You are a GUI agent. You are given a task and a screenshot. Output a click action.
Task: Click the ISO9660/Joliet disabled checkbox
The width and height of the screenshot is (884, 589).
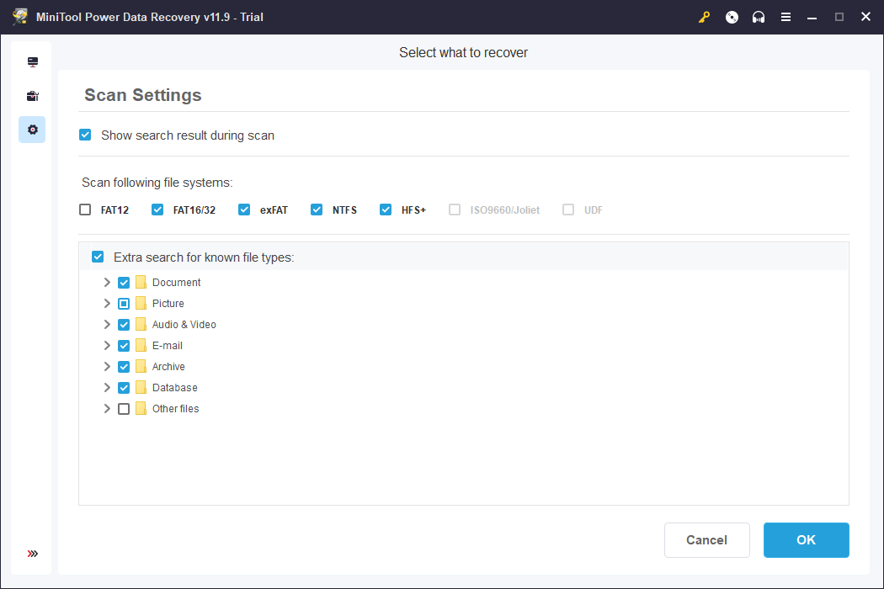pyautogui.click(x=455, y=210)
